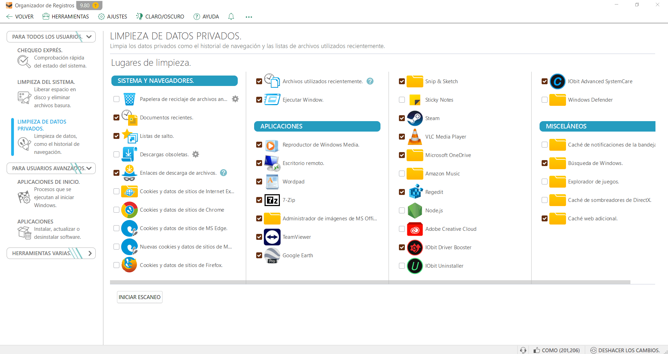The image size is (668, 354).
Task: Click the support headset icon in status bar
Action: click(x=523, y=350)
